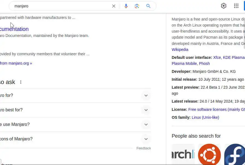Open the Plasma Mobile link
The height and width of the screenshot is (165, 245).
pos(184,64)
